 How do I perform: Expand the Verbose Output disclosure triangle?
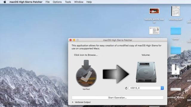(x=73, y=102)
